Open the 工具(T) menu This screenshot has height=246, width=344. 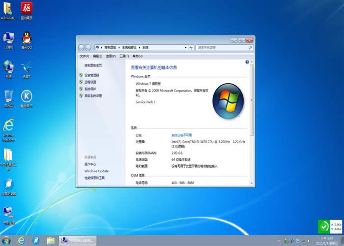pos(124,57)
